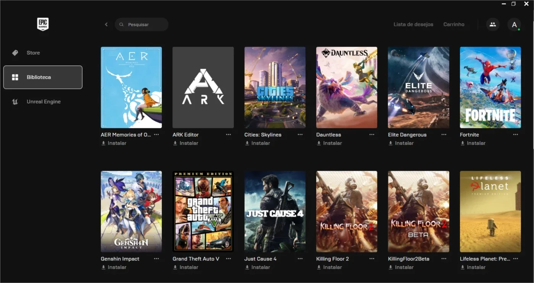Open the Elite Dangerous cover
Image resolution: width=534 pixels, height=283 pixels.
(x=418, y=87)
